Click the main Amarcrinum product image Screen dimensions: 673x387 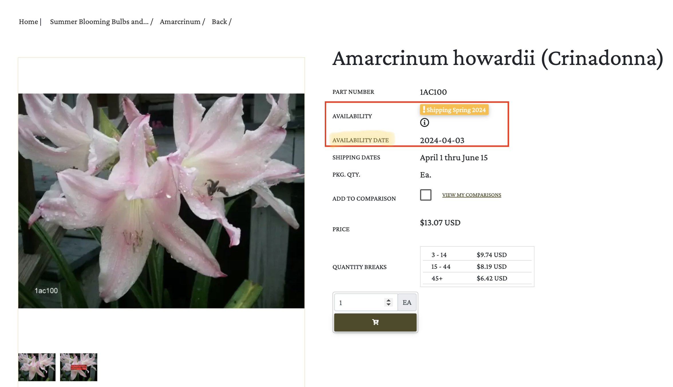(x=161, y=201)
